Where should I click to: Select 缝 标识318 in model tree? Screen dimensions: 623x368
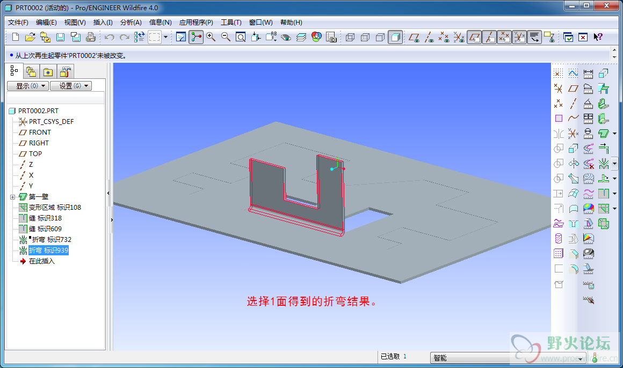(45, 218)
